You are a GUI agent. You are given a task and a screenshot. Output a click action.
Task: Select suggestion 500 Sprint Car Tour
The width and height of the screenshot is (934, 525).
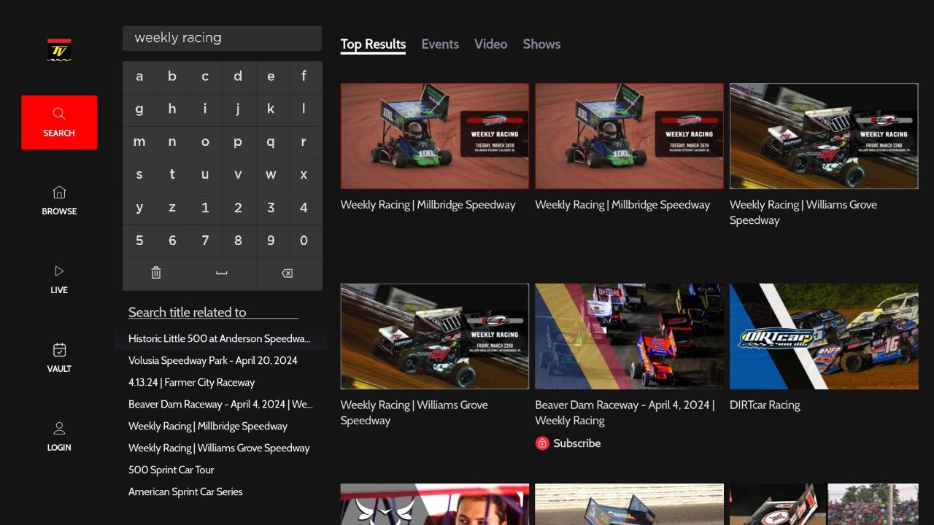pyautogui.click(x=171, y=470)
